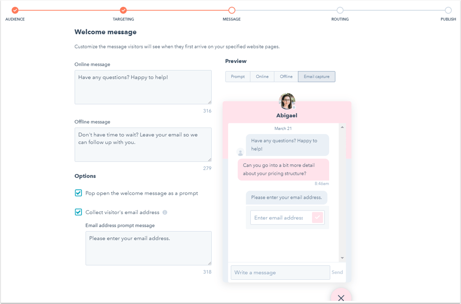Click the scroll up arrow in chat preview

coord(342,127)
